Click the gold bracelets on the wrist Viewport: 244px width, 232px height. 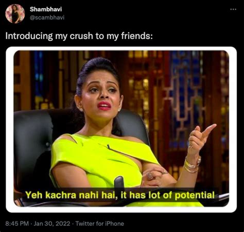pos(192,165)
